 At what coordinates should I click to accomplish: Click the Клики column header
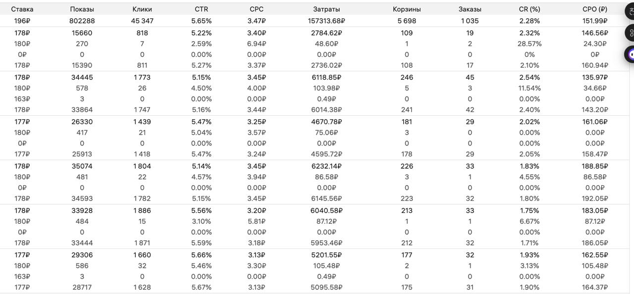[142, 9]
